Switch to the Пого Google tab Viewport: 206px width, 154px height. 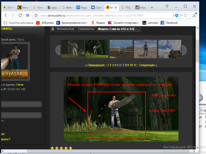point(38,7)
